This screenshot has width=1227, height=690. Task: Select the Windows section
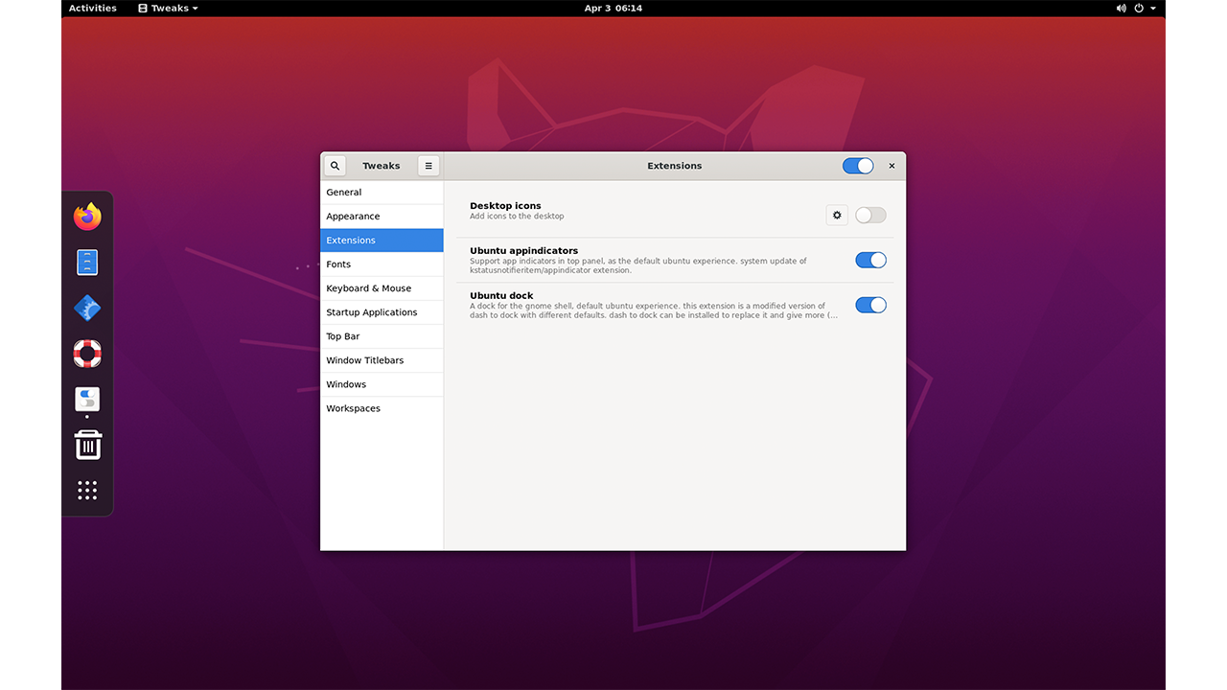(x=382, y=384)
